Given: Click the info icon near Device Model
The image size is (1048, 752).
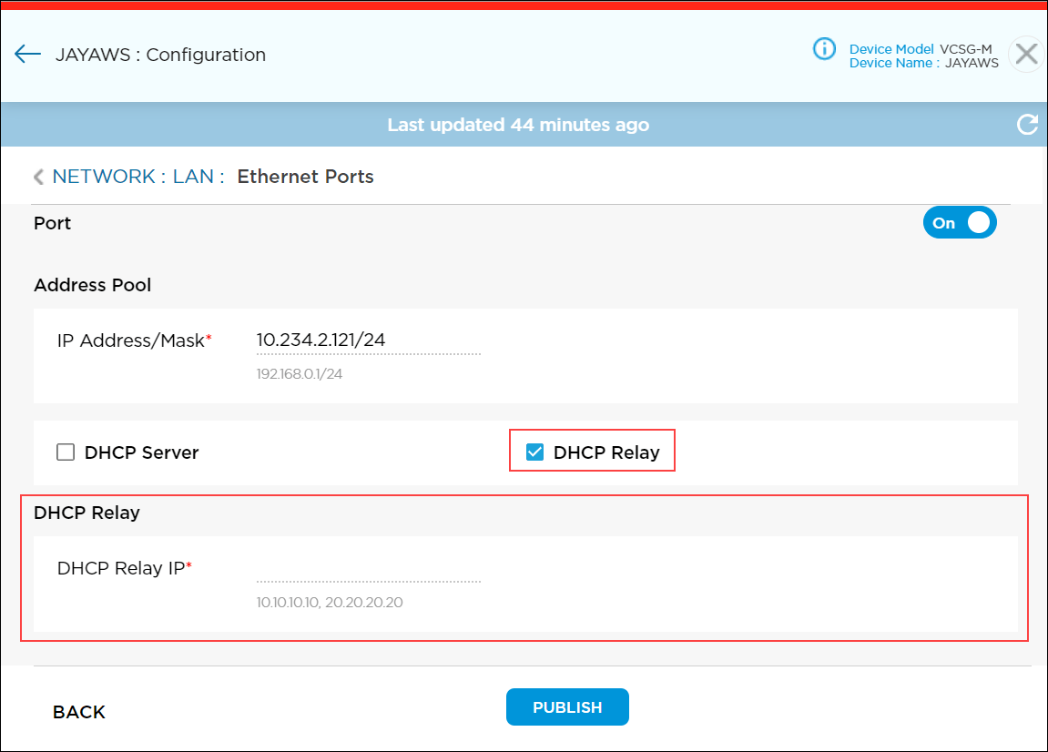Looking at the screenshot, I should click(x=824, y=49).
